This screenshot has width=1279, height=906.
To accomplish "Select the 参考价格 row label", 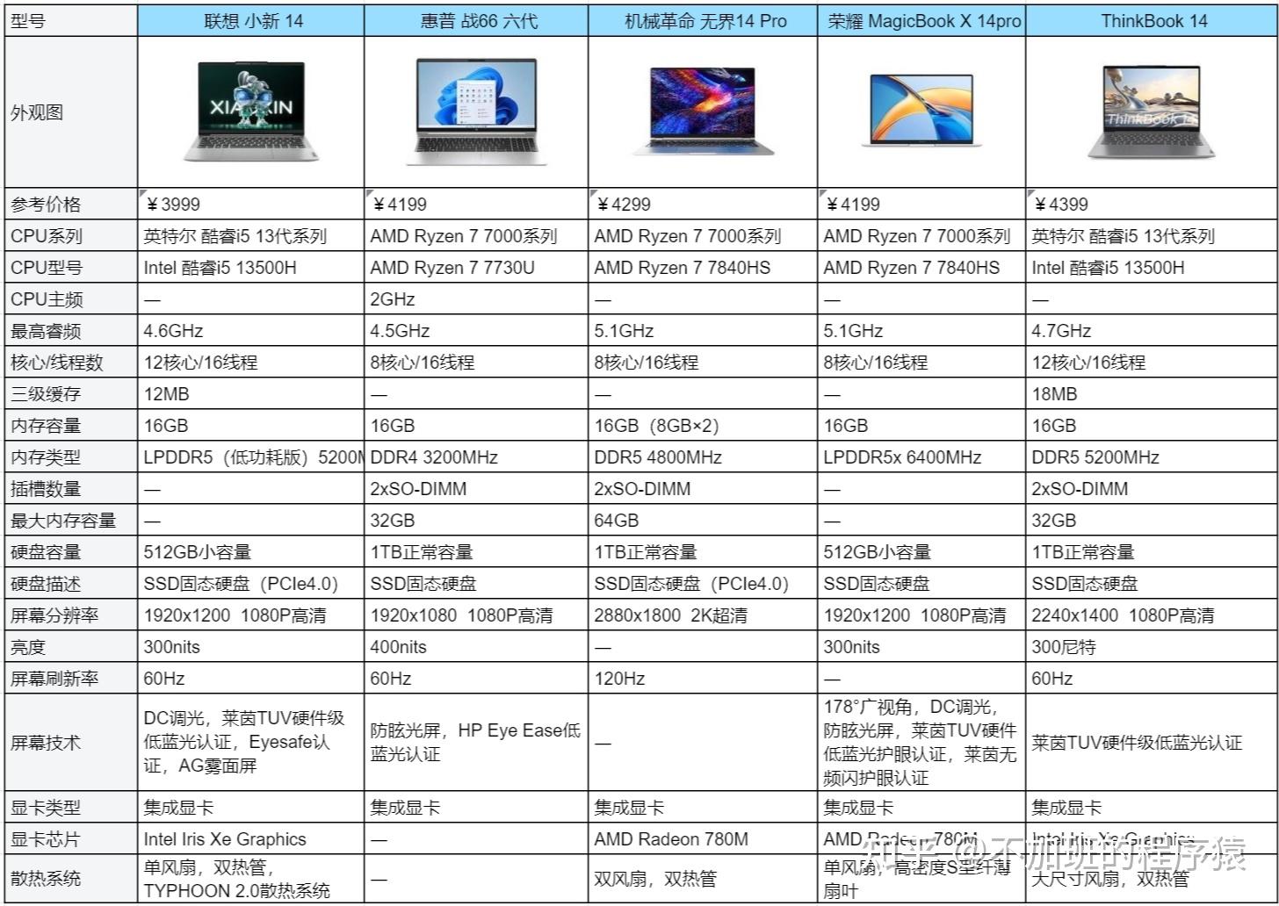I will point(71,205).
